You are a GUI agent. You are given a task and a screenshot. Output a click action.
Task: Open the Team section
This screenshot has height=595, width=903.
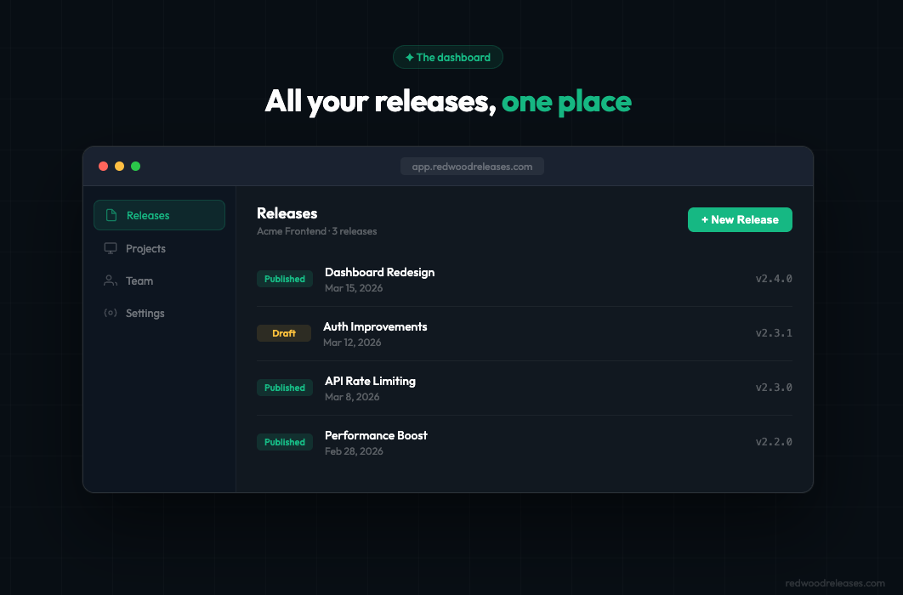coord(141,280)
